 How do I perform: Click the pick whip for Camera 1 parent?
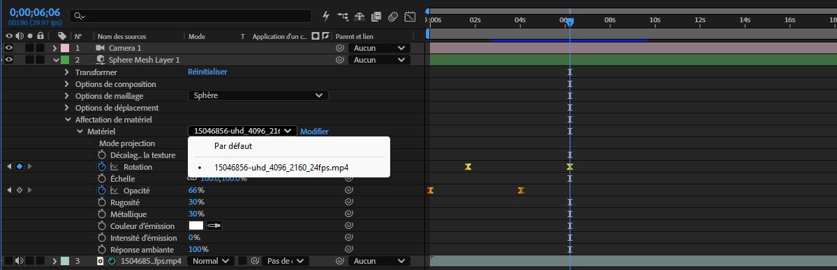pyautogui.click(x=339, y=48)
